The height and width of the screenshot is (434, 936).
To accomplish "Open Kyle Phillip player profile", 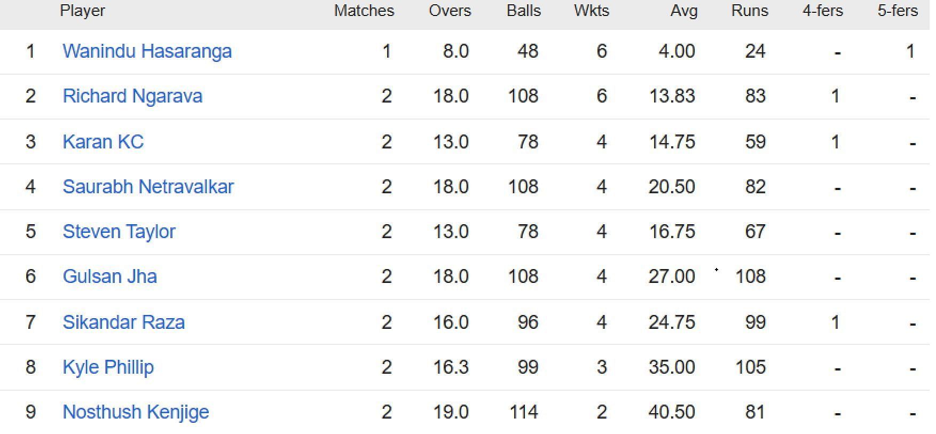I will pyautogui.click(x=108, y=367).
